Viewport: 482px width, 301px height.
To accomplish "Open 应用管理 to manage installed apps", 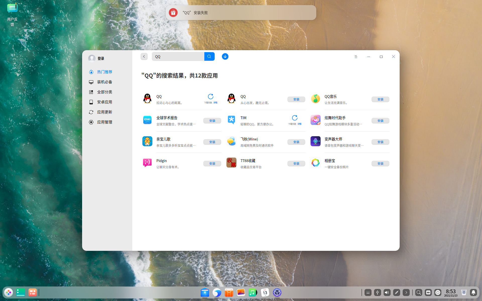I will 105,122.
